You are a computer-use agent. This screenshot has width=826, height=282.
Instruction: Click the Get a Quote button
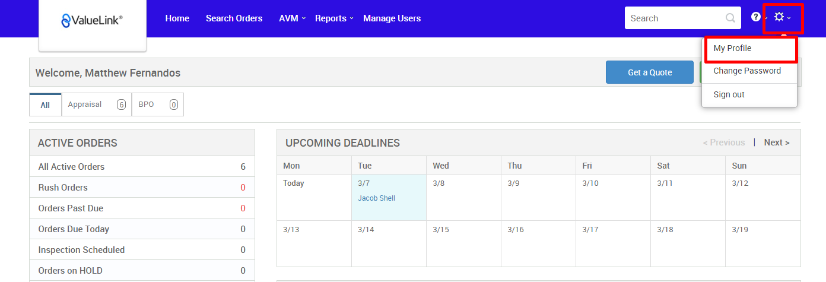649,72
